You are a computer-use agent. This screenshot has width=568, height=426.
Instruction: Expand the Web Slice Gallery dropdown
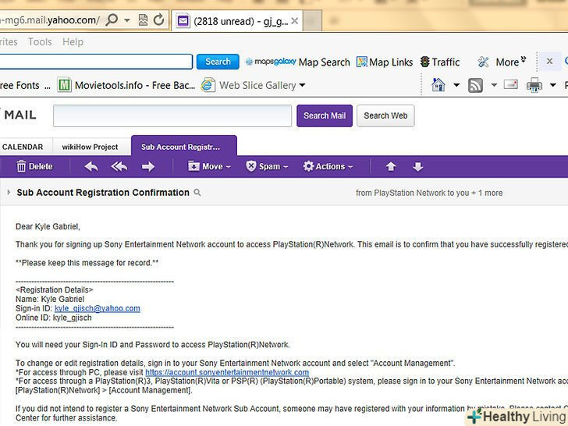302,85
